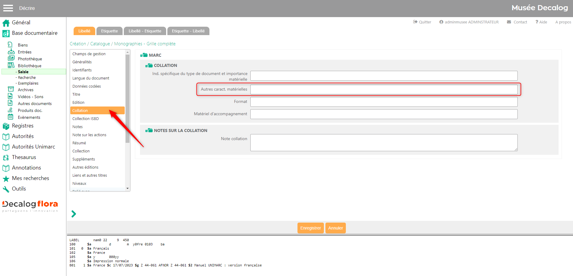Collapse the NOTES SUR LA COLLATION section

pos(149,130)
